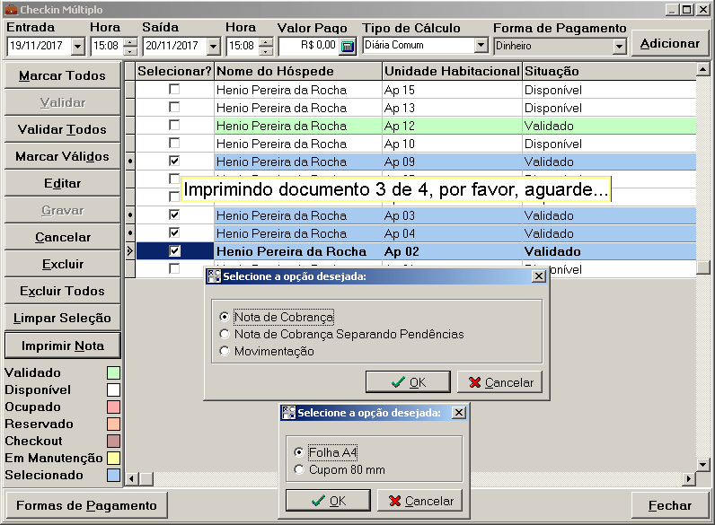Click the Entrada date field 19/11/2017
The image size is (715, 525).
pyautogui.click(x=40, y=46)
